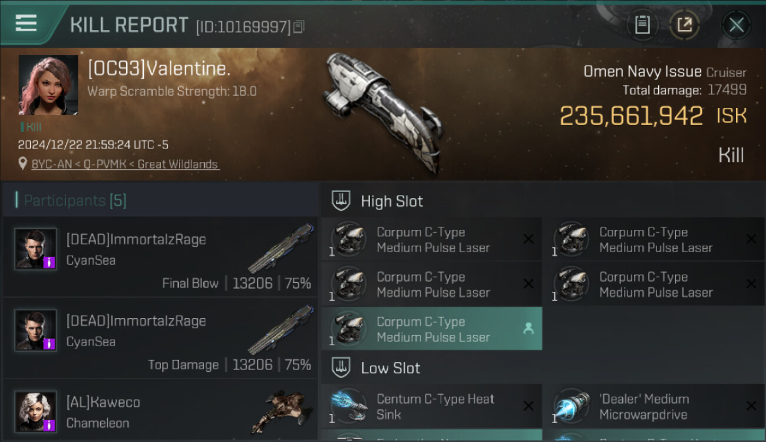
Task: Select the highlighted Corpum C-Type Pulse Laser
Action: 431,329
